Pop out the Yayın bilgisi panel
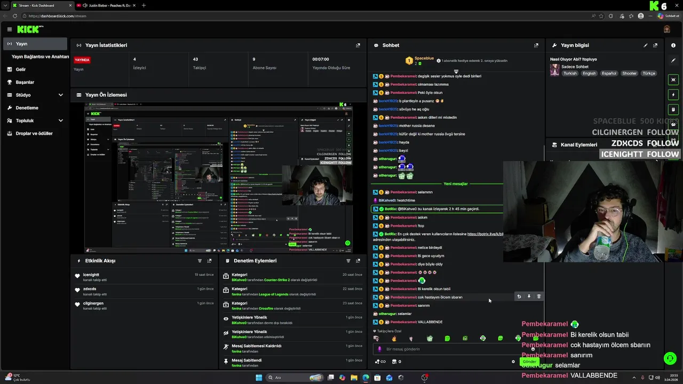The height and width of the screenshot is (384, 683). (x=655, y=45)
